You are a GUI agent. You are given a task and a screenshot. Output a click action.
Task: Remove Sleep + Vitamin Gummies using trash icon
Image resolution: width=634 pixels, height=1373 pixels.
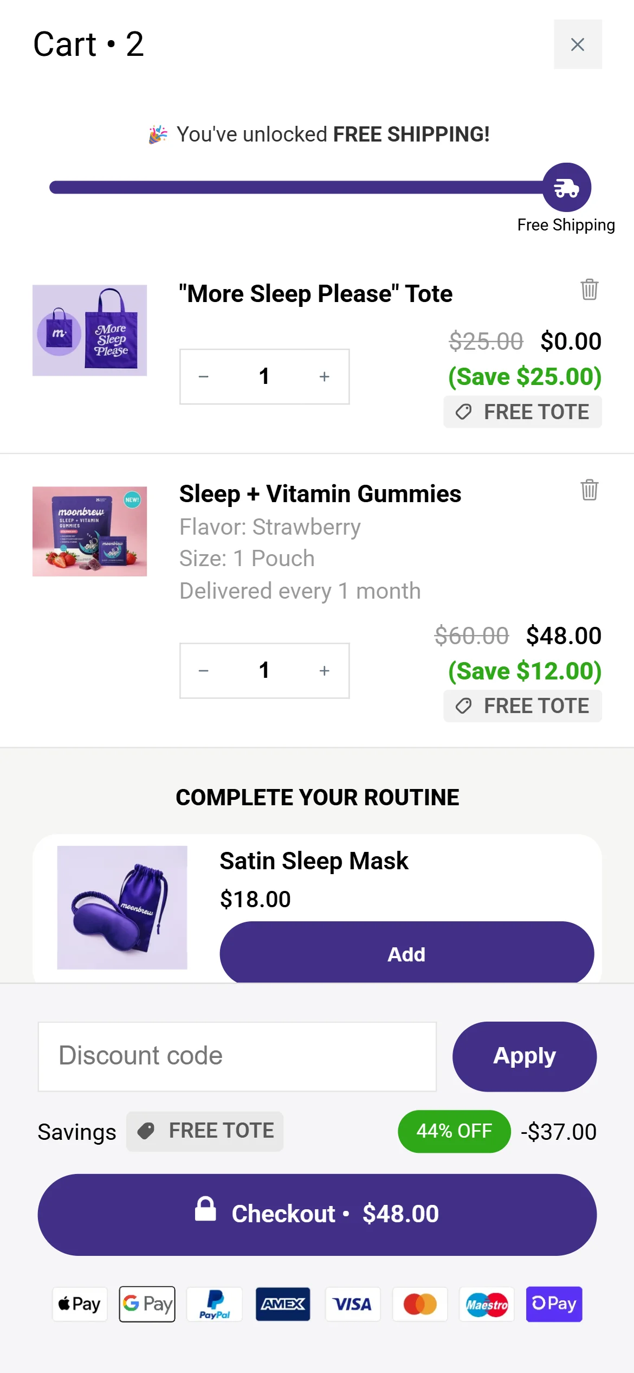point(589,490)
